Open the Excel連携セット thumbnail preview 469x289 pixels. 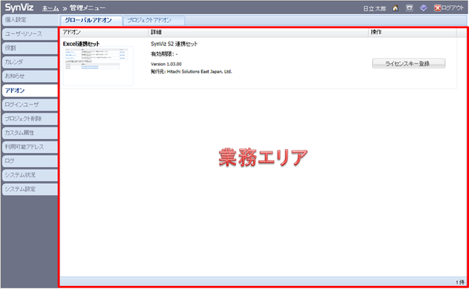click(x=98, y=66)
